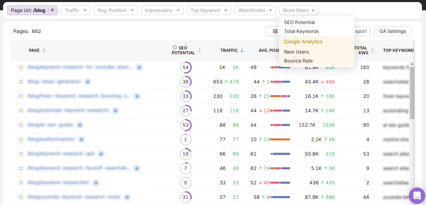The image size is (426, 205).
Task: Click blue icon beside URL in SEO potential 53 row
Action: [79, 125]
